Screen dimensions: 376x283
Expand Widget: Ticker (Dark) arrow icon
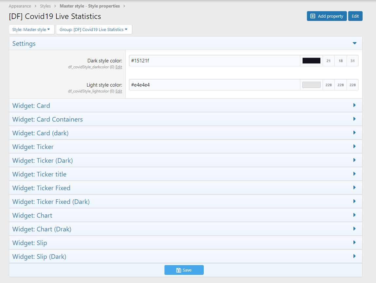click(x=354, y=160)
